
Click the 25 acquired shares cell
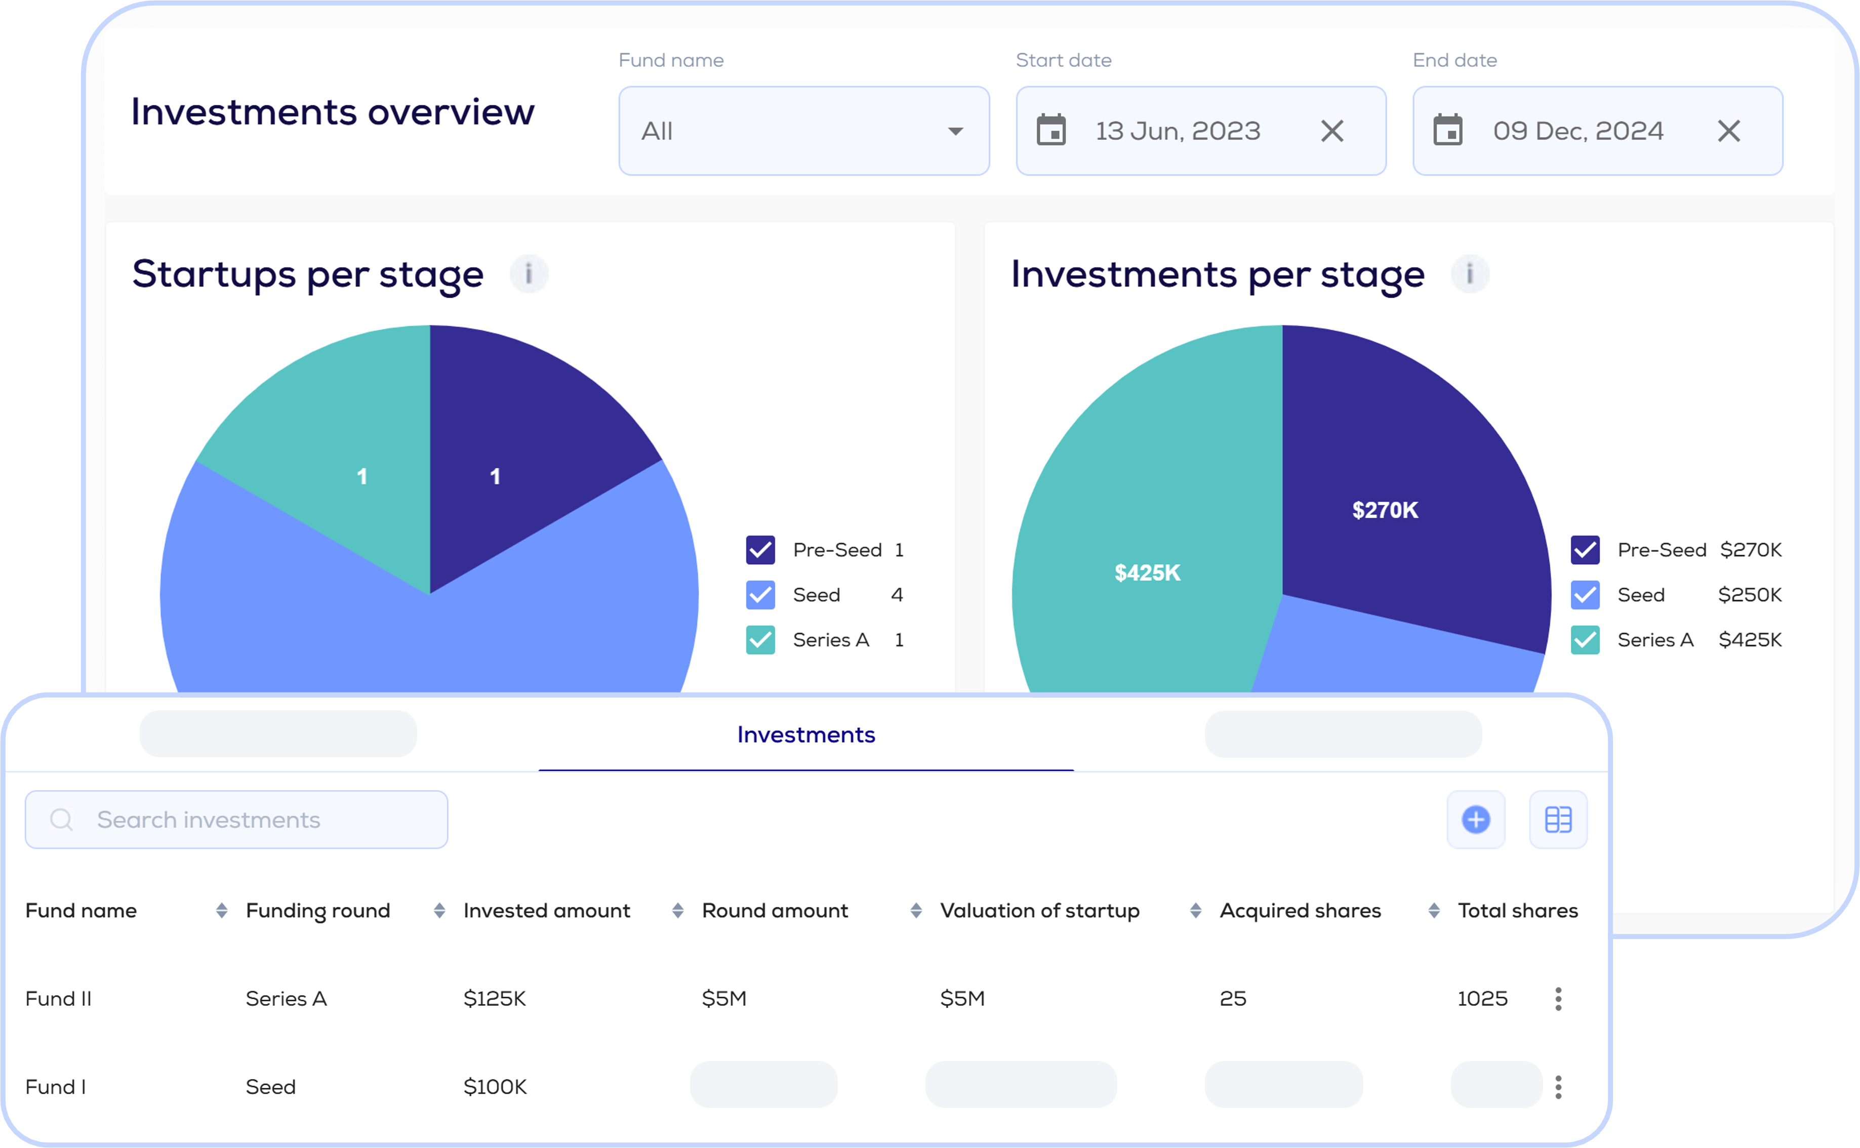1232,998
